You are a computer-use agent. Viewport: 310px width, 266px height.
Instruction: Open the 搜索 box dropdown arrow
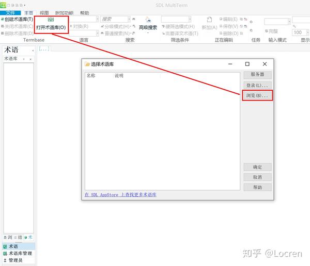click(129, 19)
